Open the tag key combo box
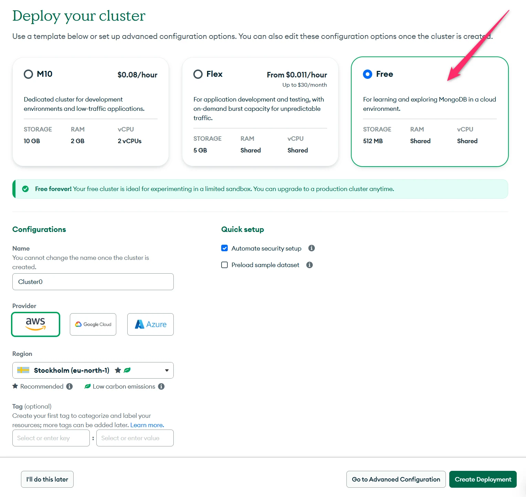Image resolution: width=526 pixels, height=497 pixels. 51,438
